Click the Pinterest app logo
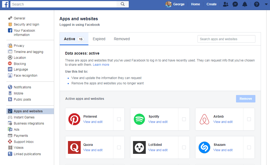Viewport: 270px width, 165px height. tap(74, 119)
